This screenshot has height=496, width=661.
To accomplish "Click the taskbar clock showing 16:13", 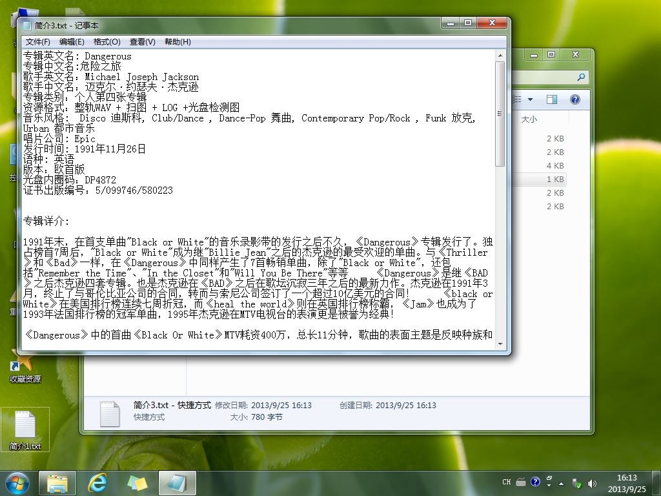I will [x=626, y=483].
